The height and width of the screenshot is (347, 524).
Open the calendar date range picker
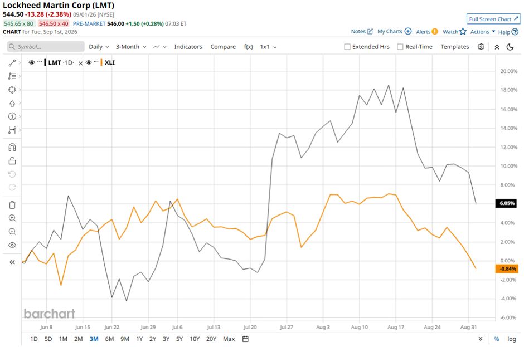[x=245, y=339]
